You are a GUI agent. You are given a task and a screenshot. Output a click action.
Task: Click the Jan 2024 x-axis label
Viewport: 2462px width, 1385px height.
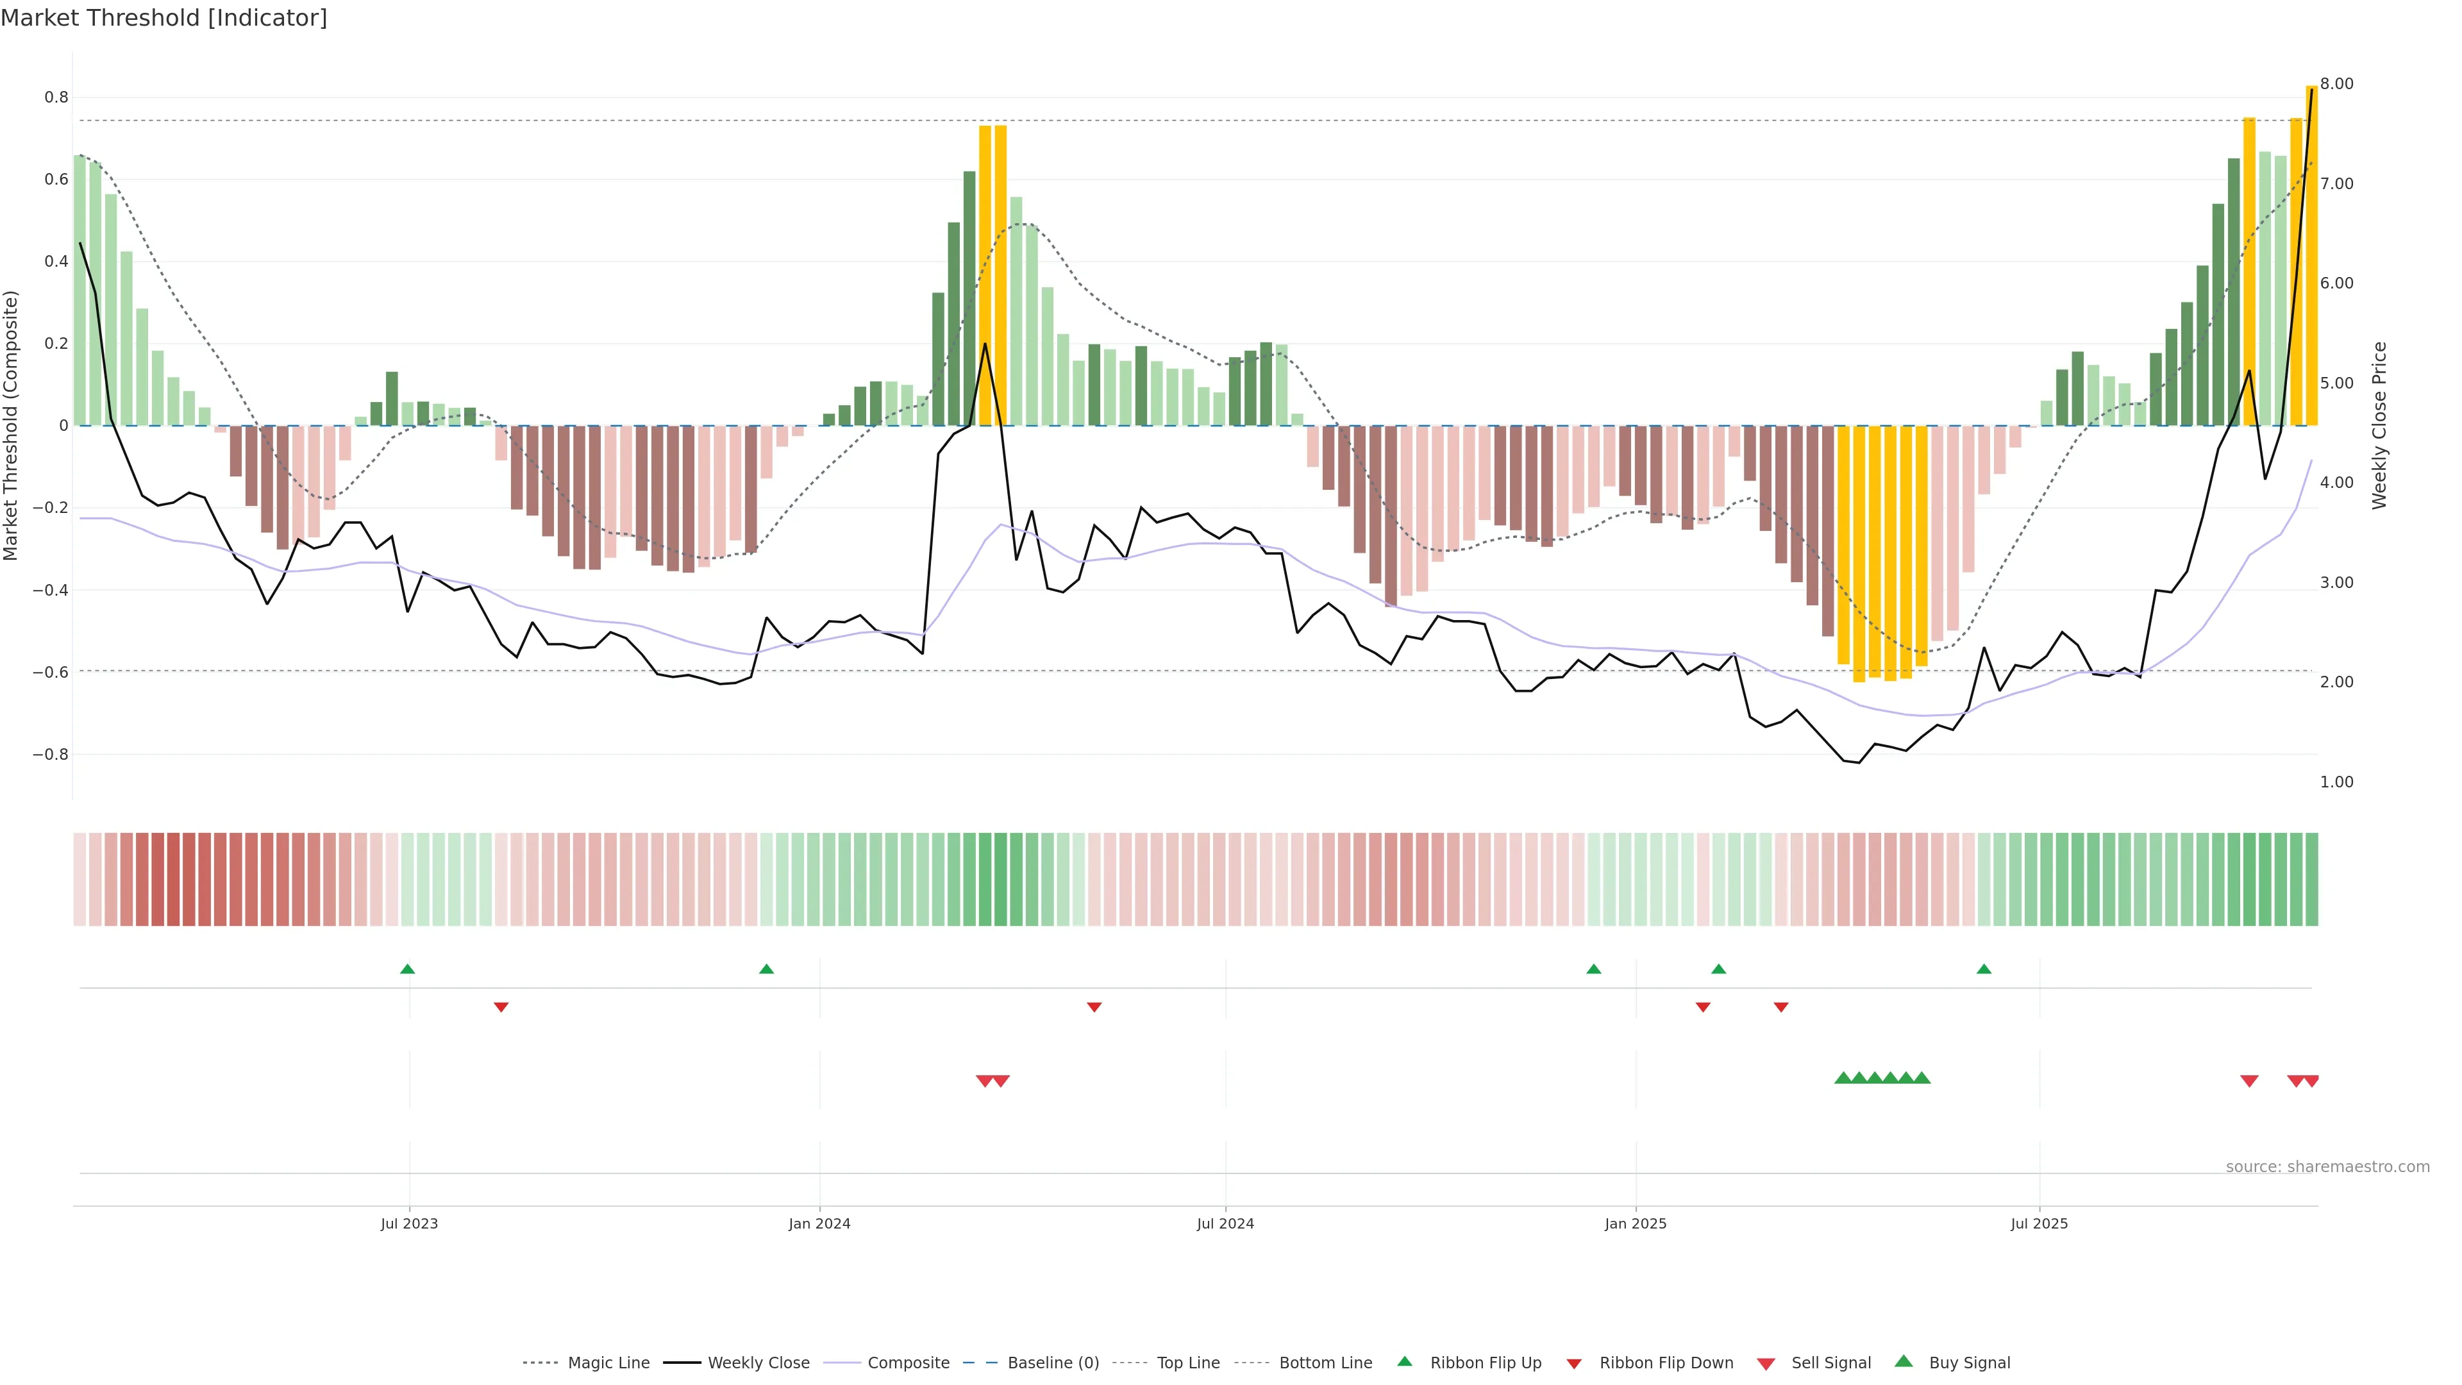[x=819, y=1223]
